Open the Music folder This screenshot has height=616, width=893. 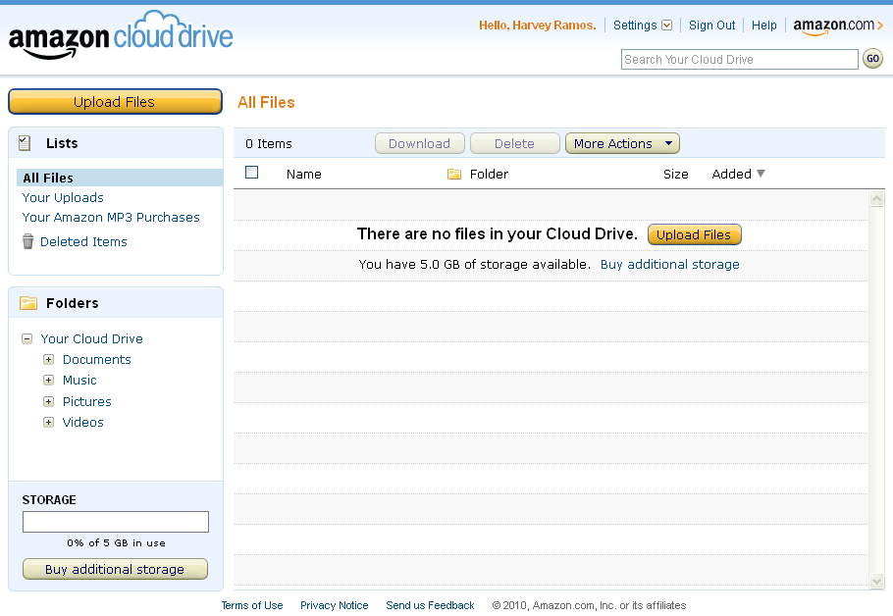(x=79, y=380)
